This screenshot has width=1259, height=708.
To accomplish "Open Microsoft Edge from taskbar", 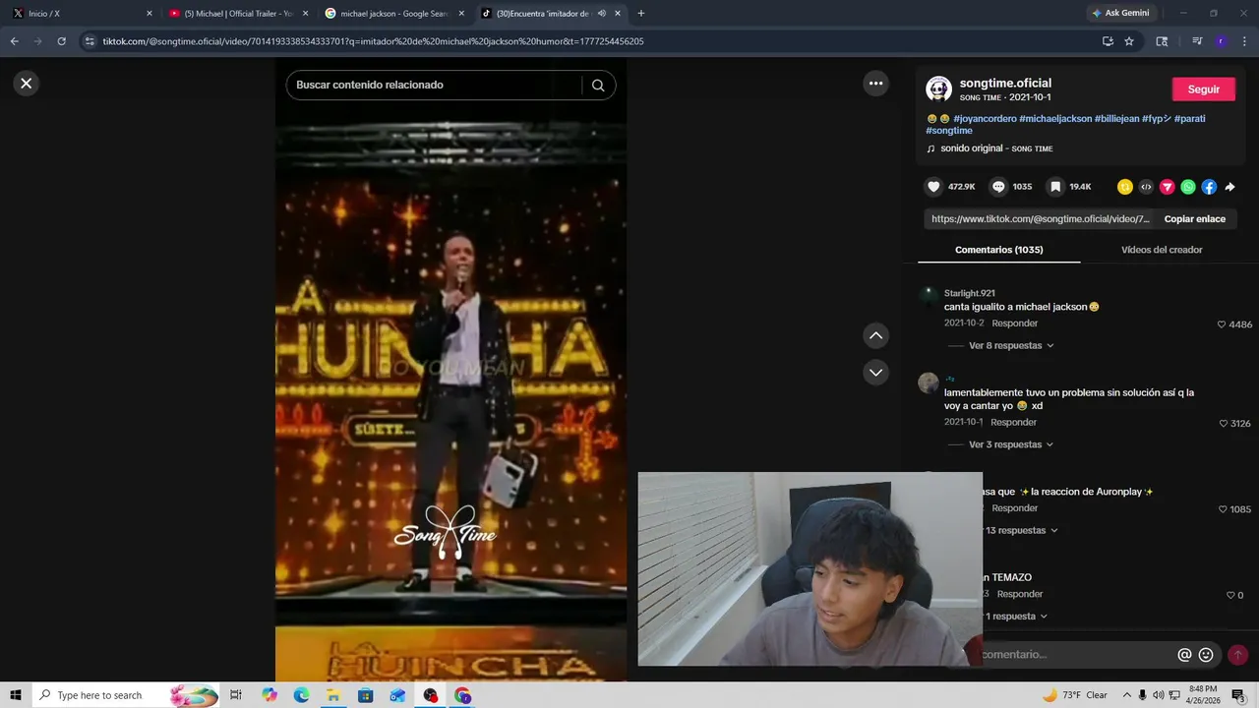I will point(301,695).
